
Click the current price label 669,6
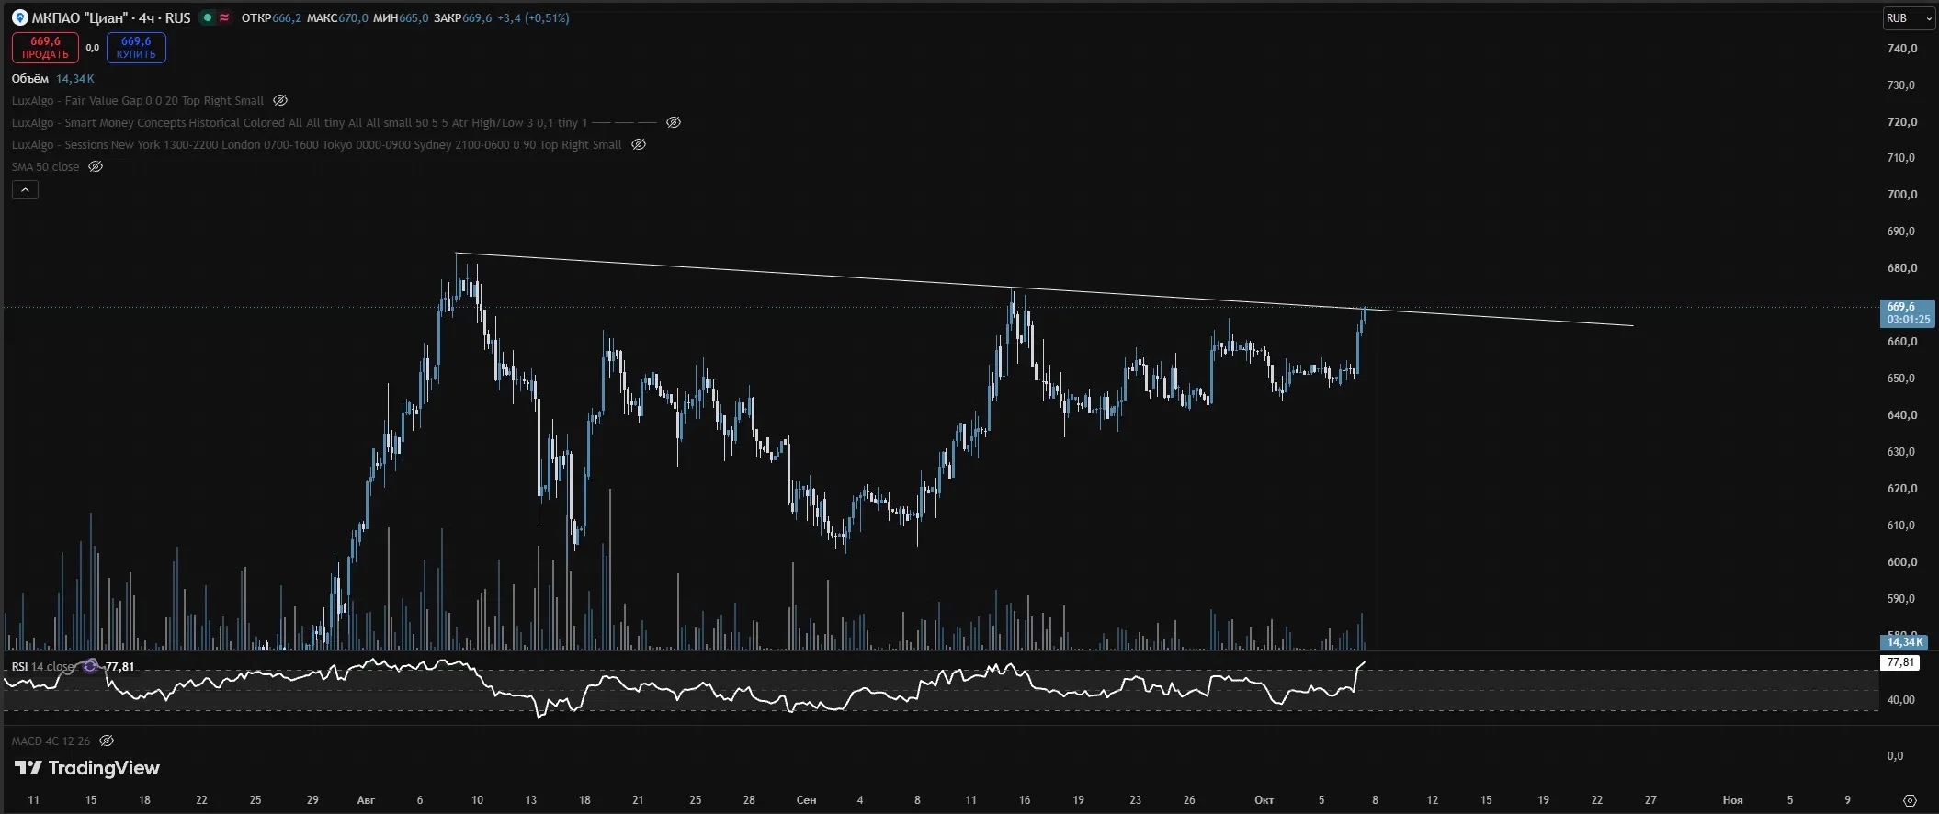(x=1908, y=313)
